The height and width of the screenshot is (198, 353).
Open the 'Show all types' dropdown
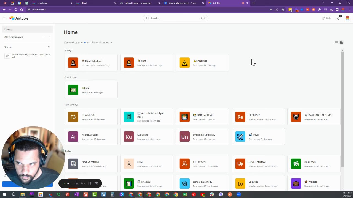click(102, 42)
